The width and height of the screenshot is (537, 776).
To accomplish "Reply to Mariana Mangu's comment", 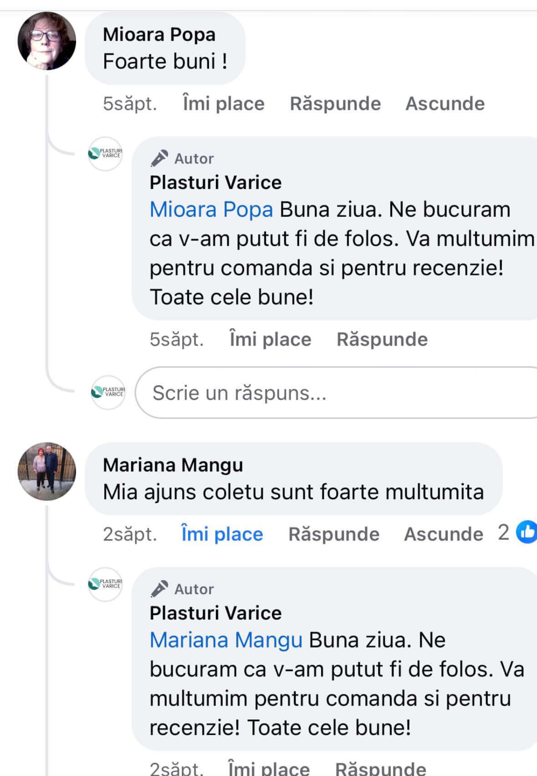I will click(334, 534).
